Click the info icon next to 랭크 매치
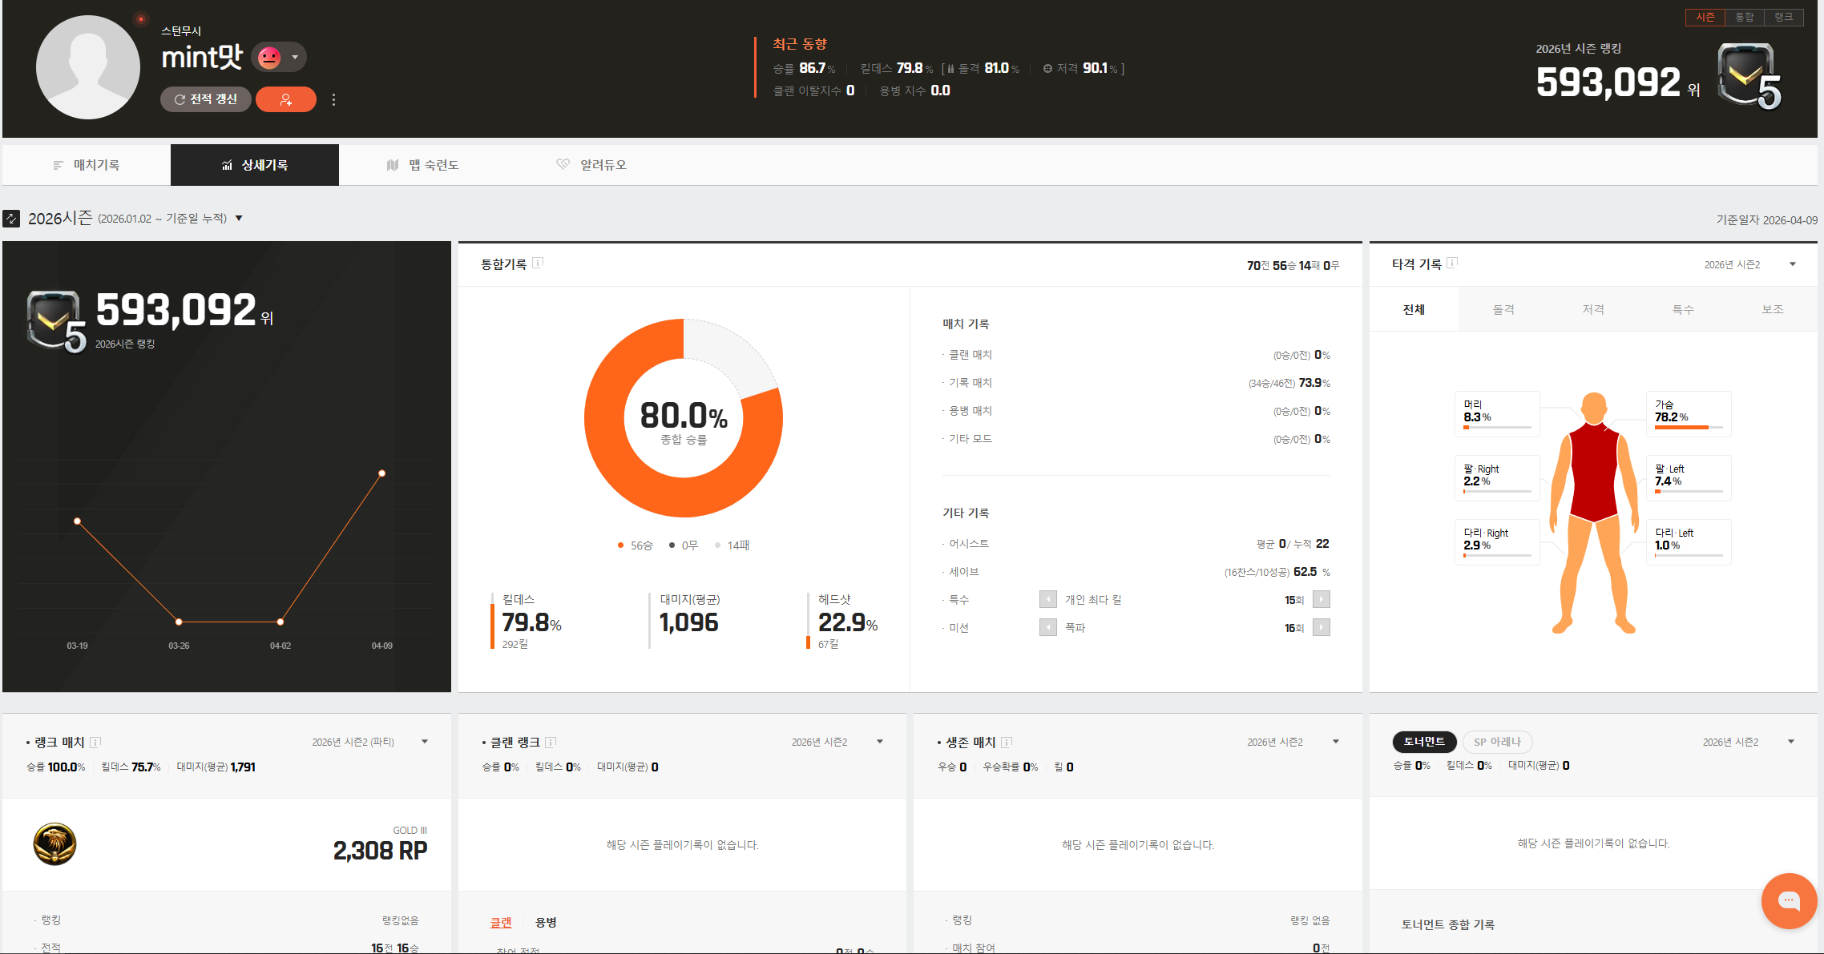Image resolution: width=1824 pixels, height=954 pixels. click(95, 743)
